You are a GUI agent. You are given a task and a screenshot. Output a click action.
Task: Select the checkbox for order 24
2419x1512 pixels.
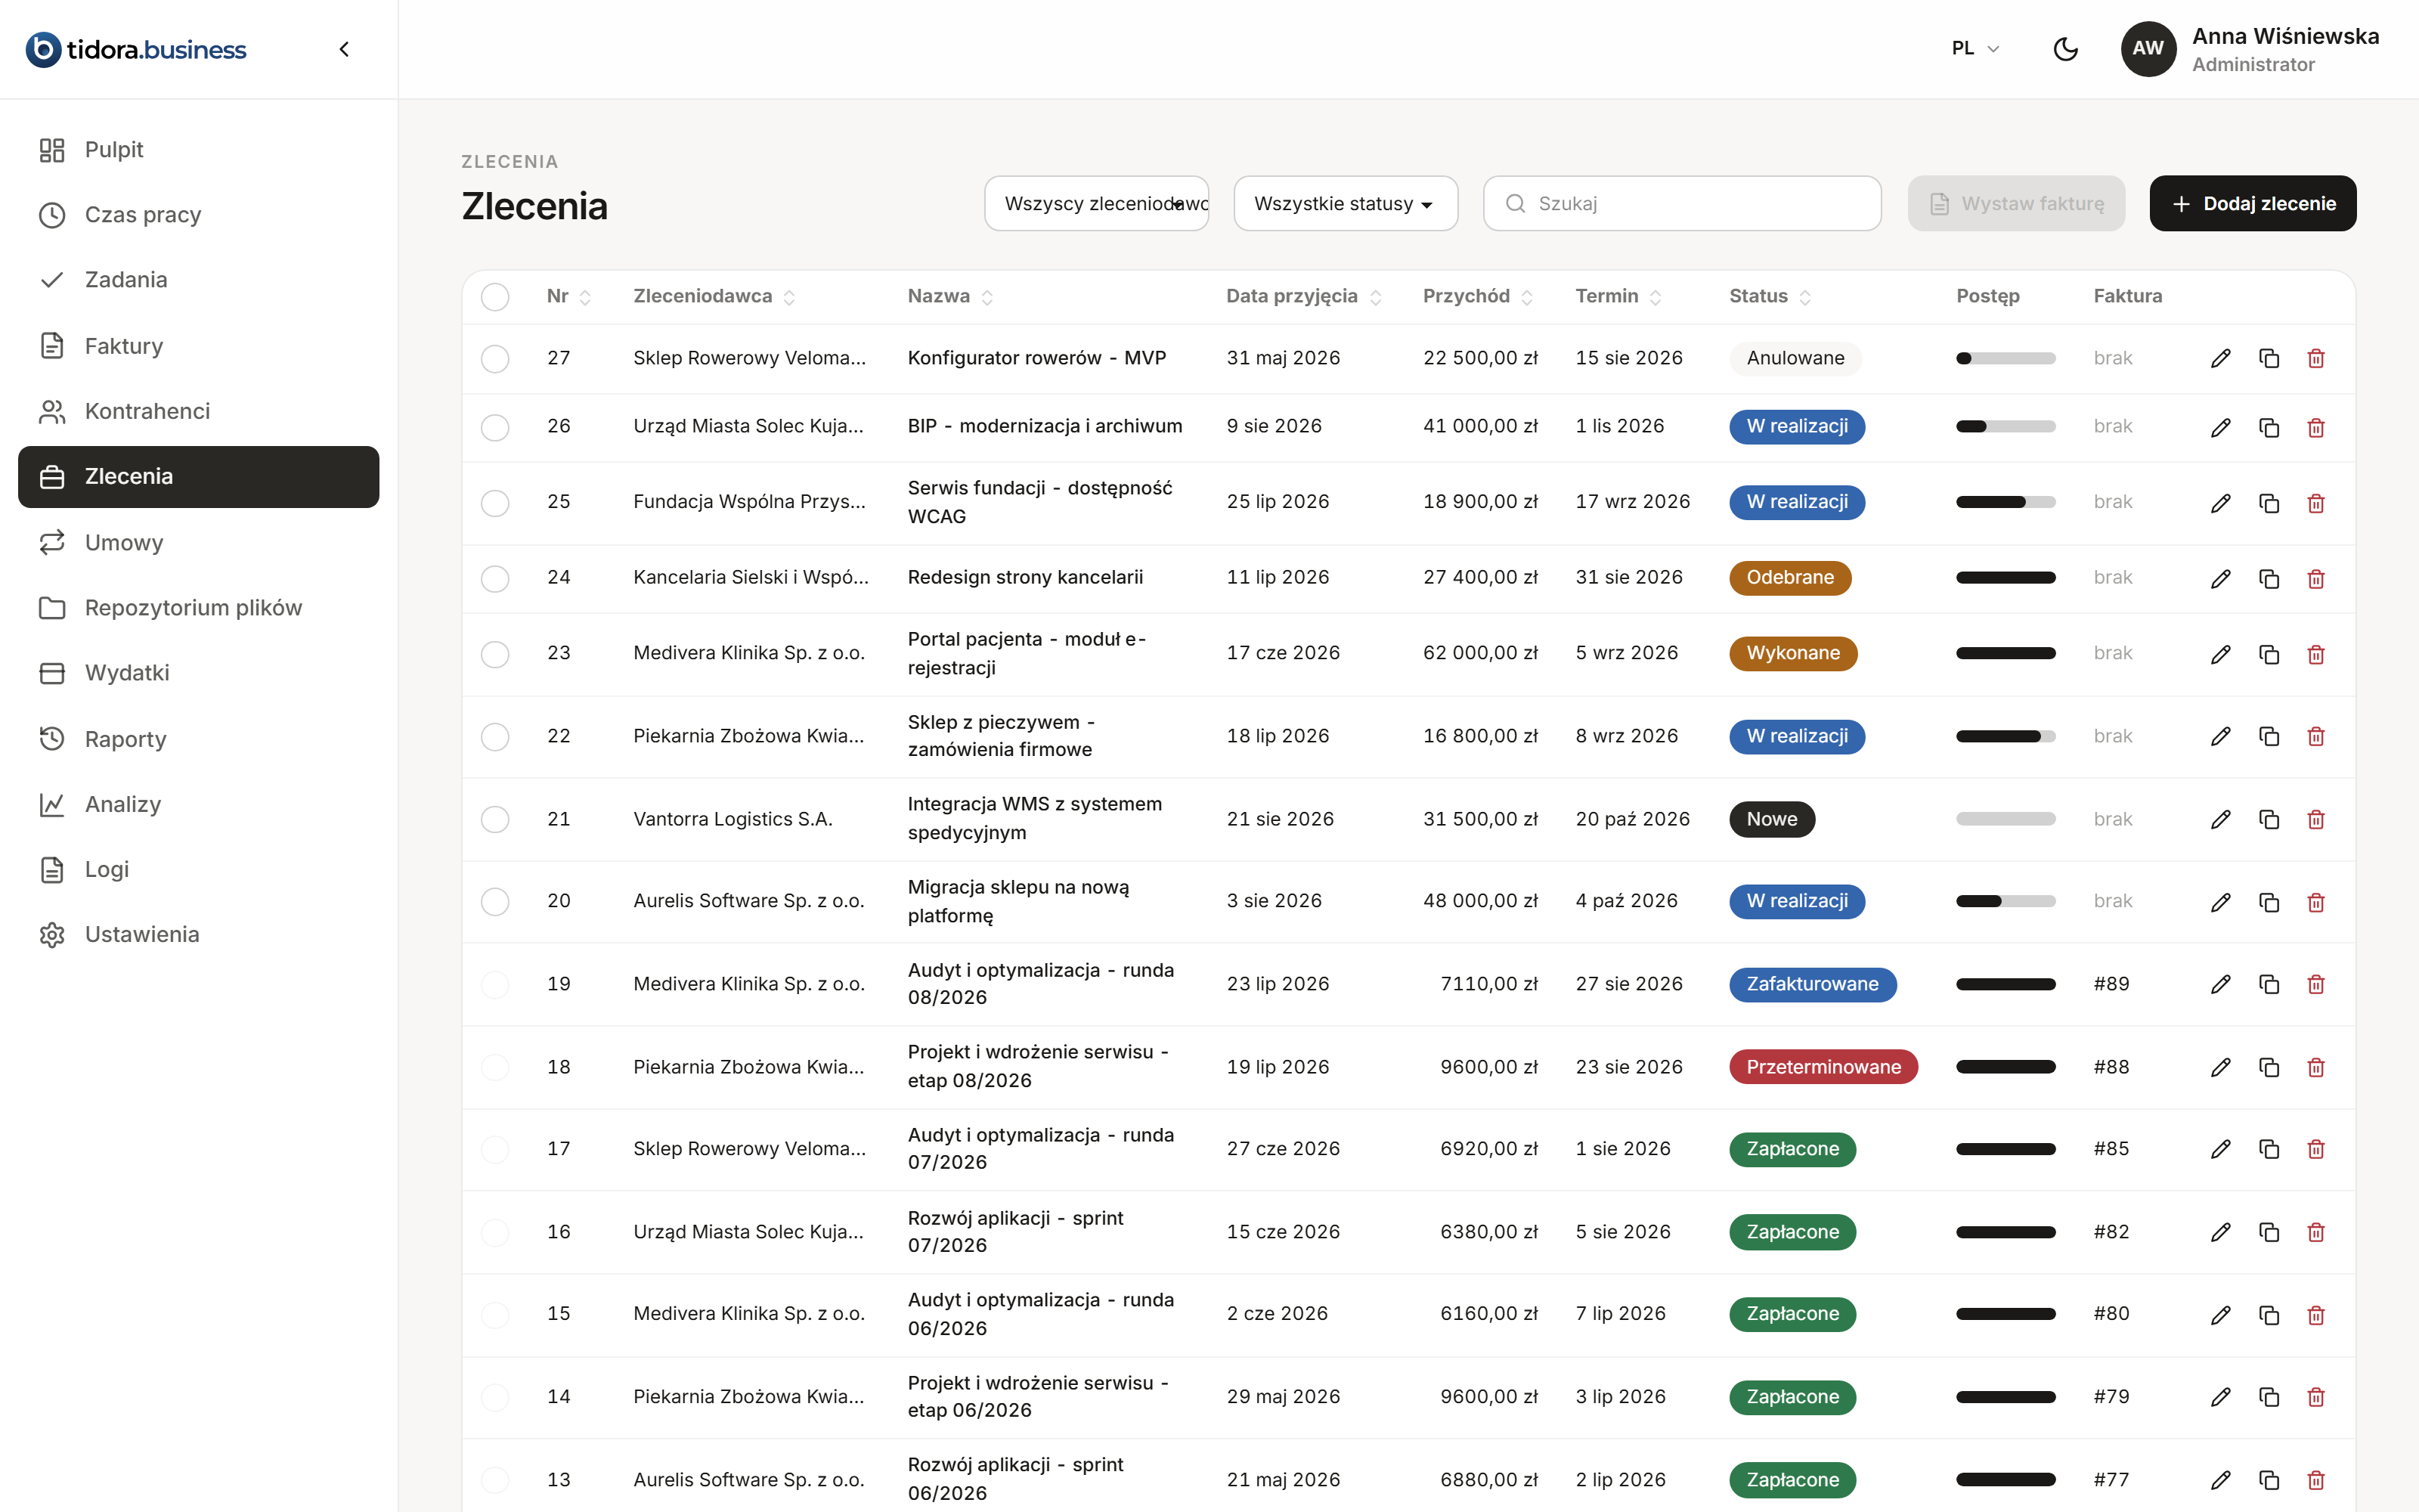[x=495, y=578]
